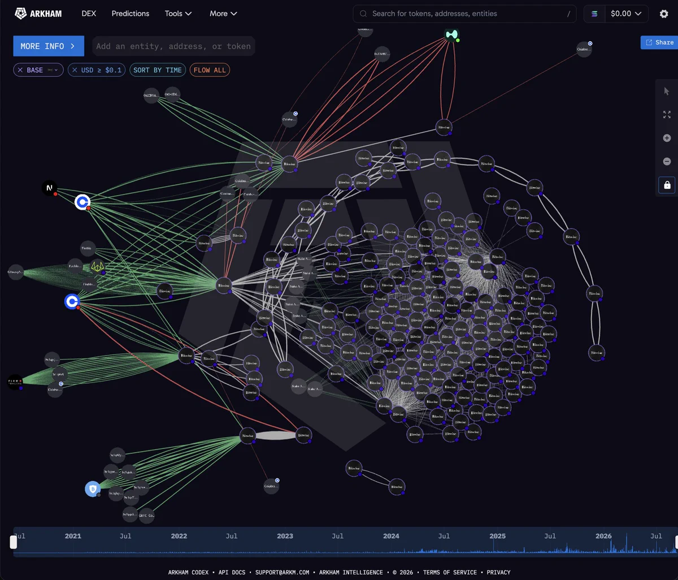This screenshot has height=580, width=678.
Task: Open the ARKHAM INTELLIGENCE footer link
Action: (351, 573)
